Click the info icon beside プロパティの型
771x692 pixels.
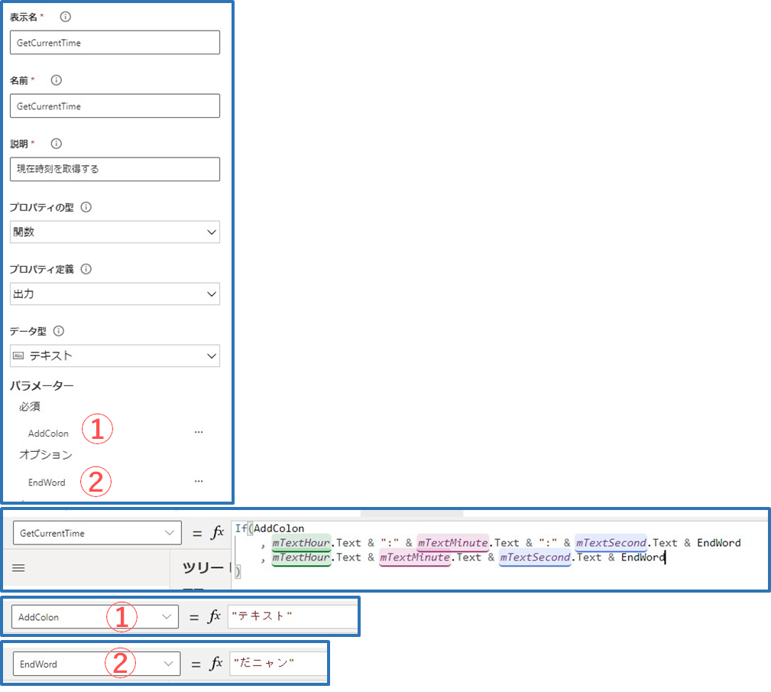[86, 207]
